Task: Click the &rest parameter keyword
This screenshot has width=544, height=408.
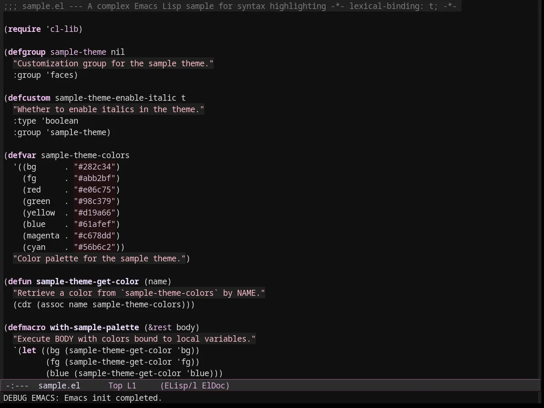Action: pos(160,327)
